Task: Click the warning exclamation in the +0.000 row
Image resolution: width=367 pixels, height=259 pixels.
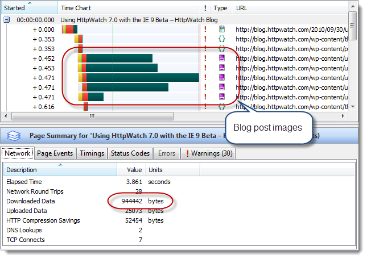Action: point(205,30)
